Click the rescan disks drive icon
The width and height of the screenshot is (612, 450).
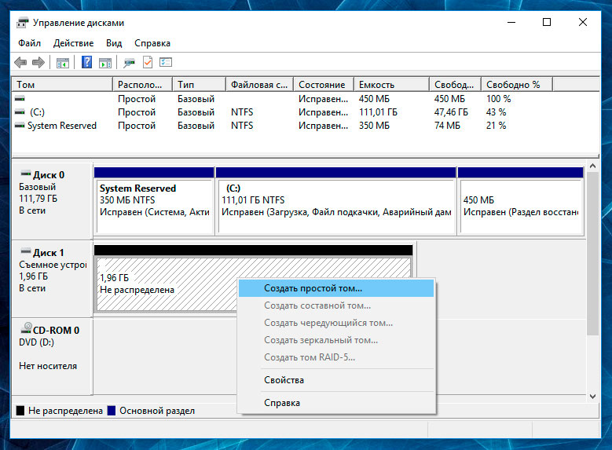pos(129,63)
